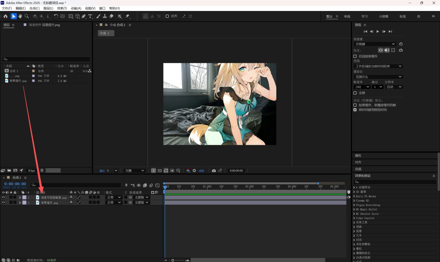Select the Zoom magnifier tool
440x262 pixels.
pos(27,16)
